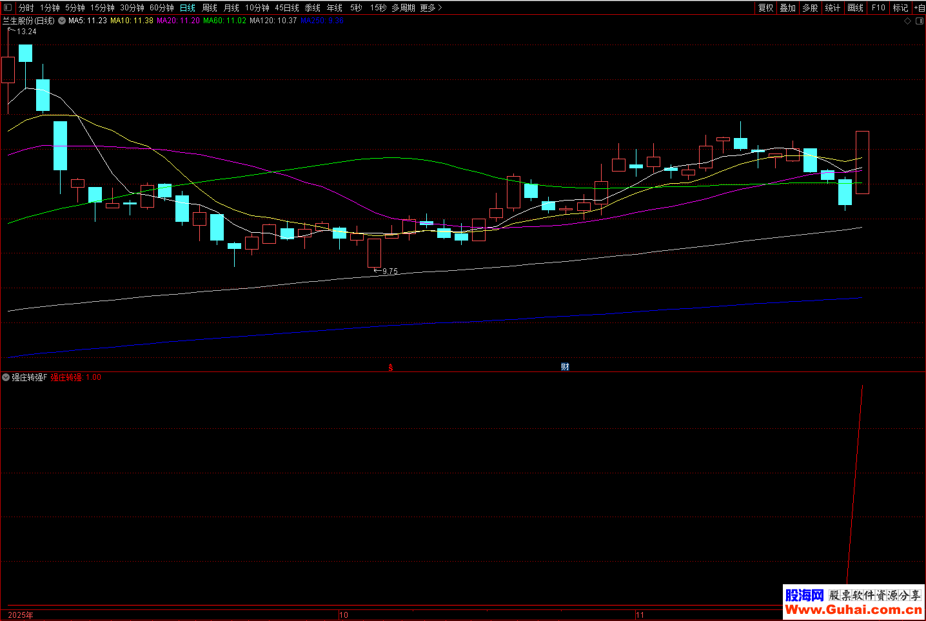Click the diamond icon at chart top-right
Viewport: 926px width, 621px height.
pos(907,21)
